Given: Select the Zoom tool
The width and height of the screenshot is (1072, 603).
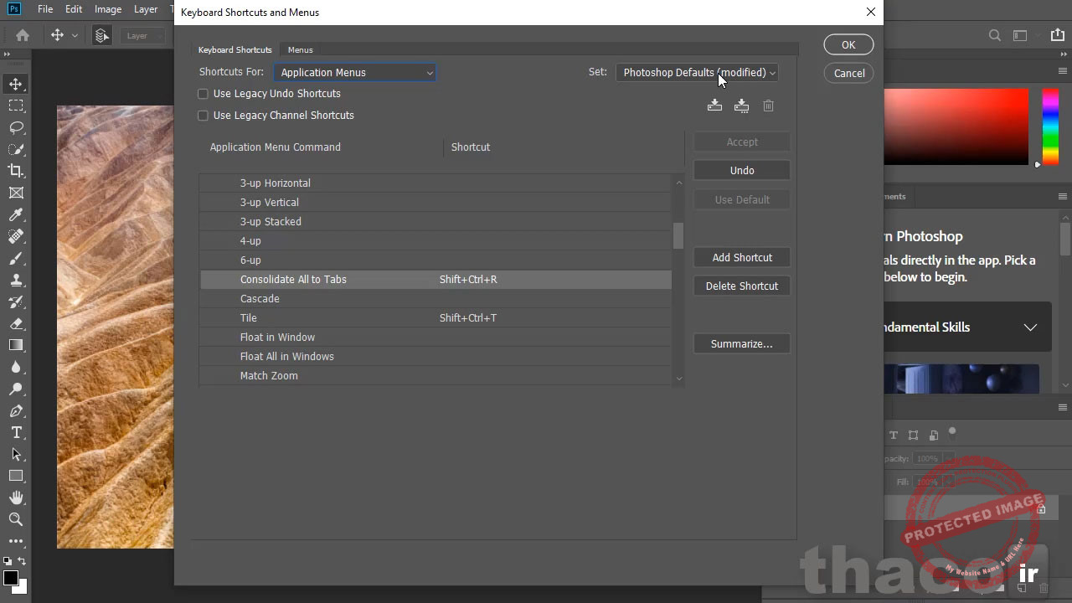Looking at the screenshot, I should [18, 519].
